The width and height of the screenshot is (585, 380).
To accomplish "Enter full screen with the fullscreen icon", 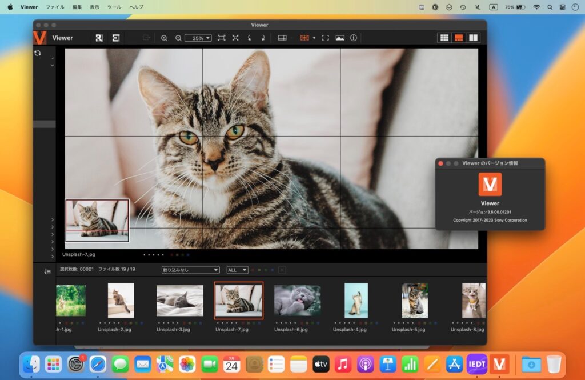I will (x=325, y=38).
